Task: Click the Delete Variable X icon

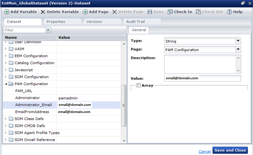Action: coord(43,12)
